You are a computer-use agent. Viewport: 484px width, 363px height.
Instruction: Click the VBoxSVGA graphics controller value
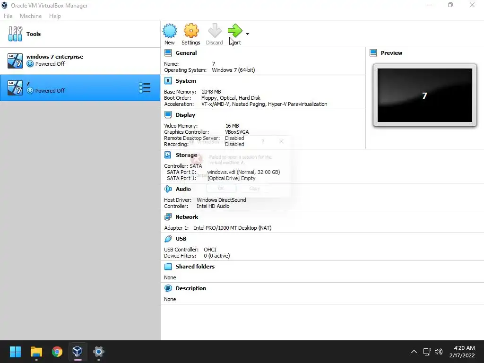(237, 132)
